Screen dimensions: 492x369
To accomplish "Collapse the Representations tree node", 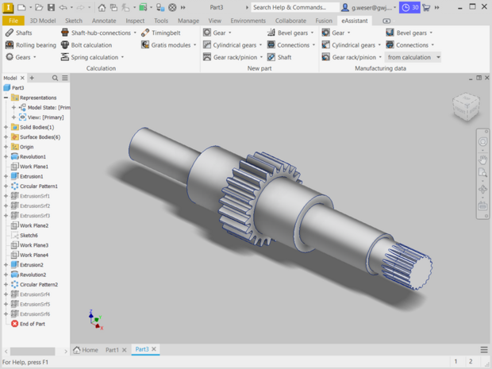I will point(6,98).
